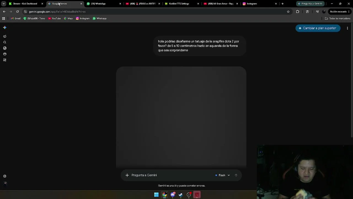
Task: Close the Instagram tab
Action: pos(276,4)
